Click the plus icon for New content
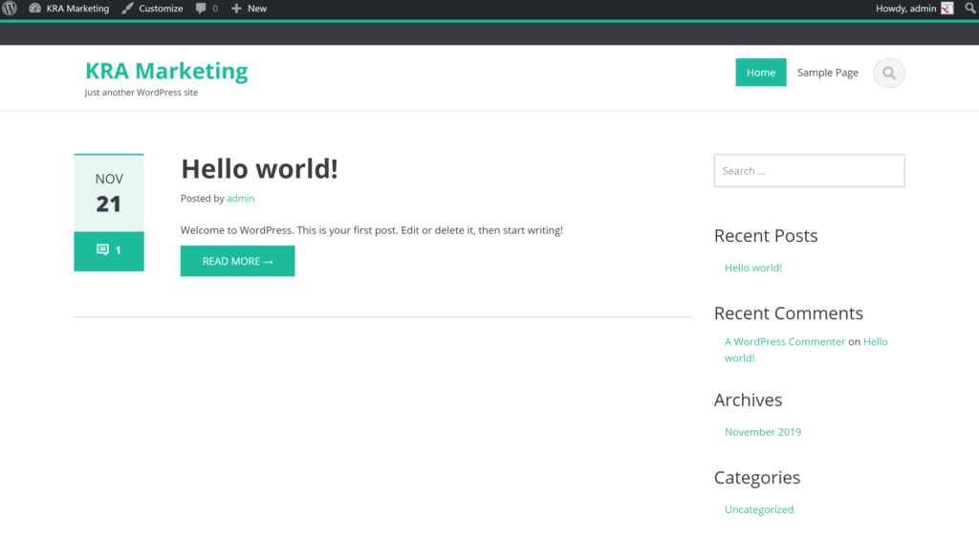The height and width of the screenshot is (538, 979). coord(236,8)
